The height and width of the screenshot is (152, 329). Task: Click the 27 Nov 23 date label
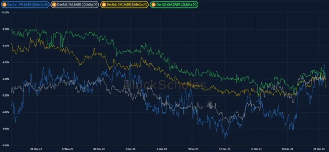click(67, 149)
